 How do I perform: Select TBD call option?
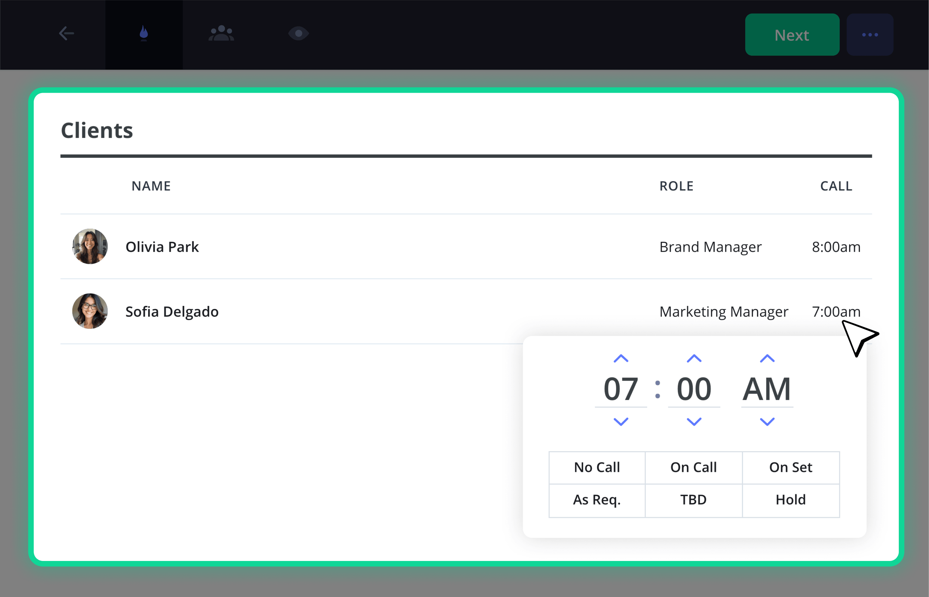(x=694, y=500)
